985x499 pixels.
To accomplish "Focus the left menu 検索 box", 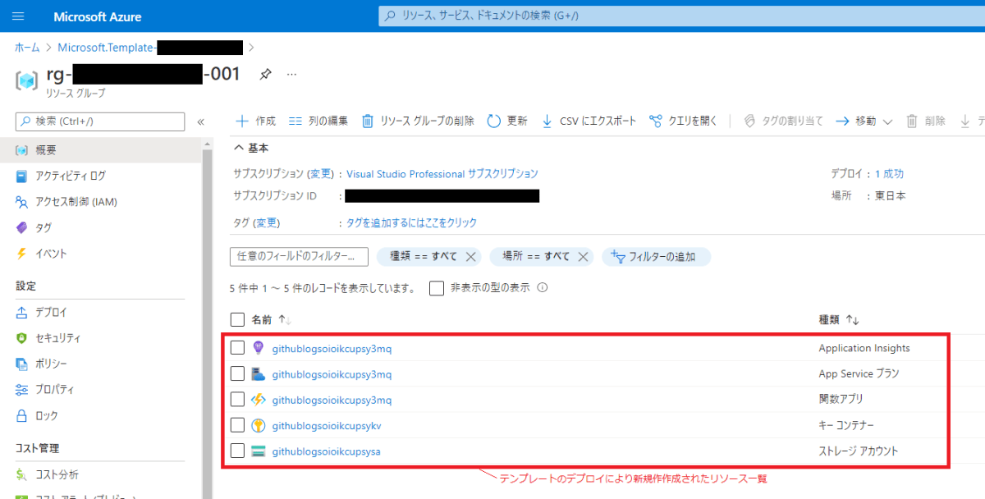I will (x=100, y=121).
